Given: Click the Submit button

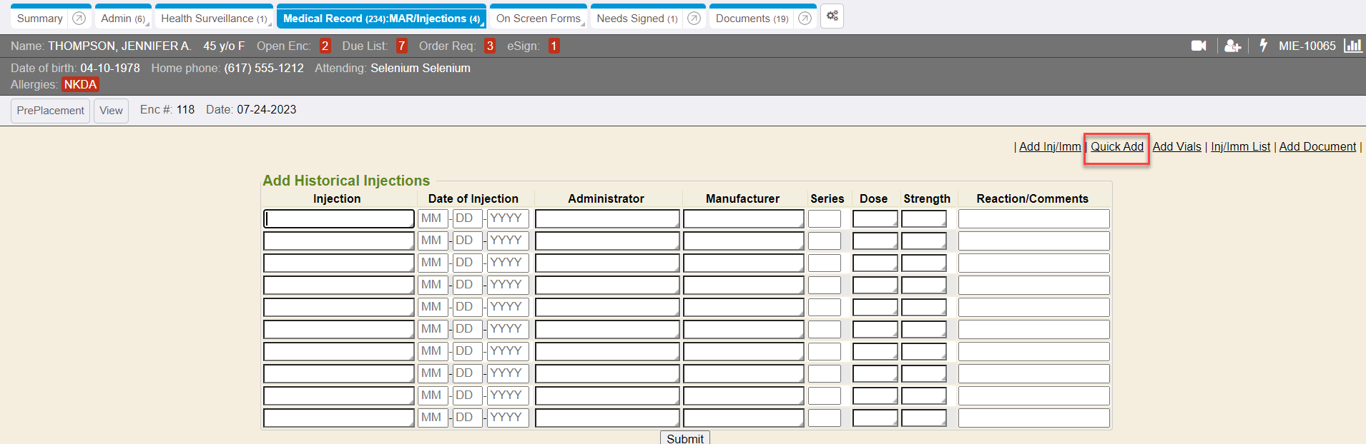Looking at the screenshot, I should tap(684, 438).
